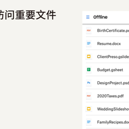Open WeddingSlideshow file name
Screen dimensions: 129x129
[113, 109]
